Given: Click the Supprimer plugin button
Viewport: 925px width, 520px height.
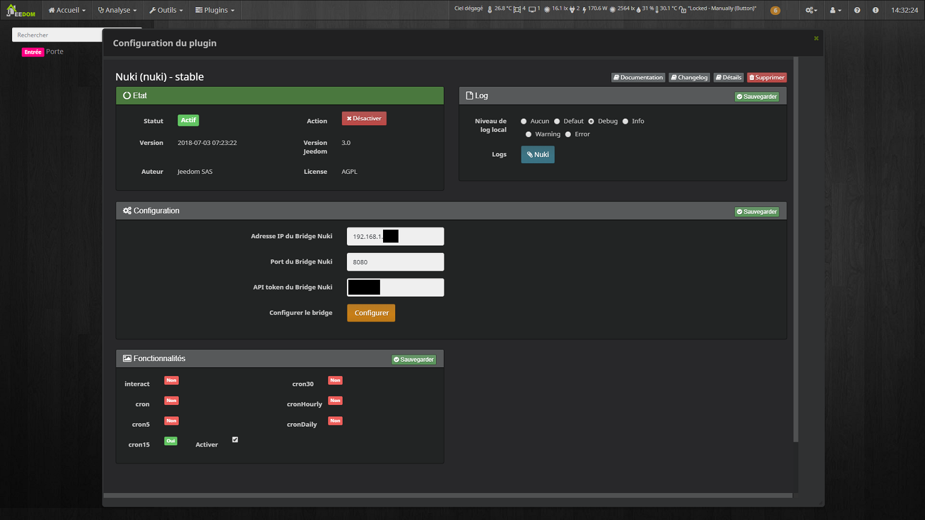Looking at the screenshot, I should 767,77.
